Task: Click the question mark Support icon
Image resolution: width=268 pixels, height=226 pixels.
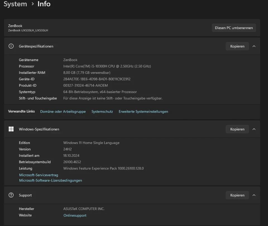Action: pyautogui.click(x=11, y=195)
